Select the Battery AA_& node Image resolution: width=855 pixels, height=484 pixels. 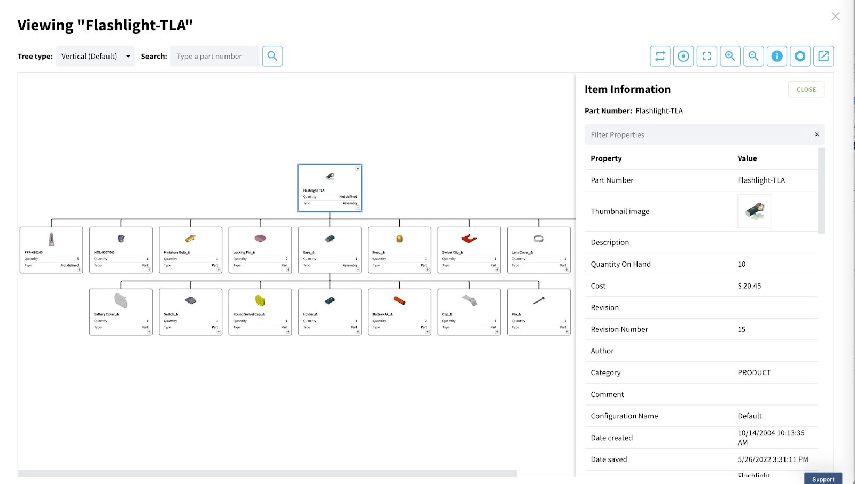pos(399,312)
